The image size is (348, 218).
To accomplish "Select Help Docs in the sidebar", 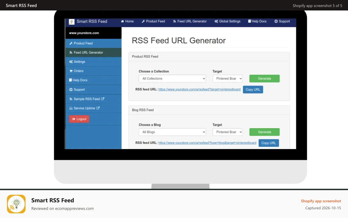I will 93,80.
